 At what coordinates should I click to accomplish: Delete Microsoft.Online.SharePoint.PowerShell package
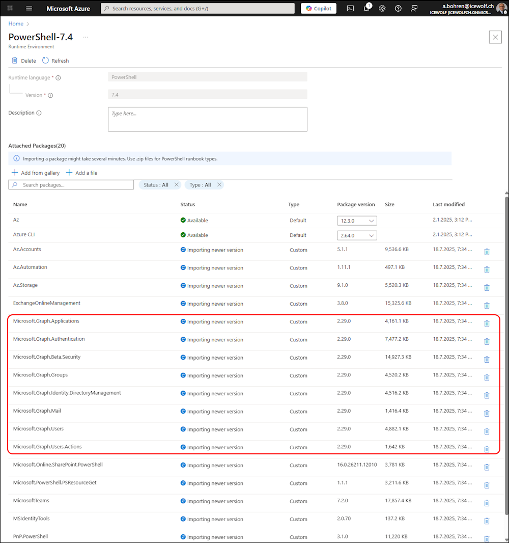(x=487, y=468)
